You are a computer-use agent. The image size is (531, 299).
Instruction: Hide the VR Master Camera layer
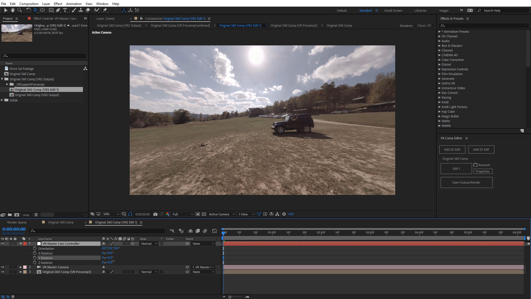click(3, 267)
